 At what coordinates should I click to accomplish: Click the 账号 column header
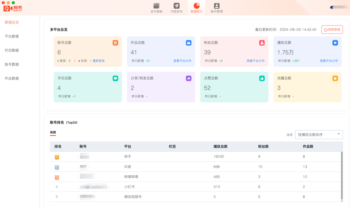click(x=83, y=147)
